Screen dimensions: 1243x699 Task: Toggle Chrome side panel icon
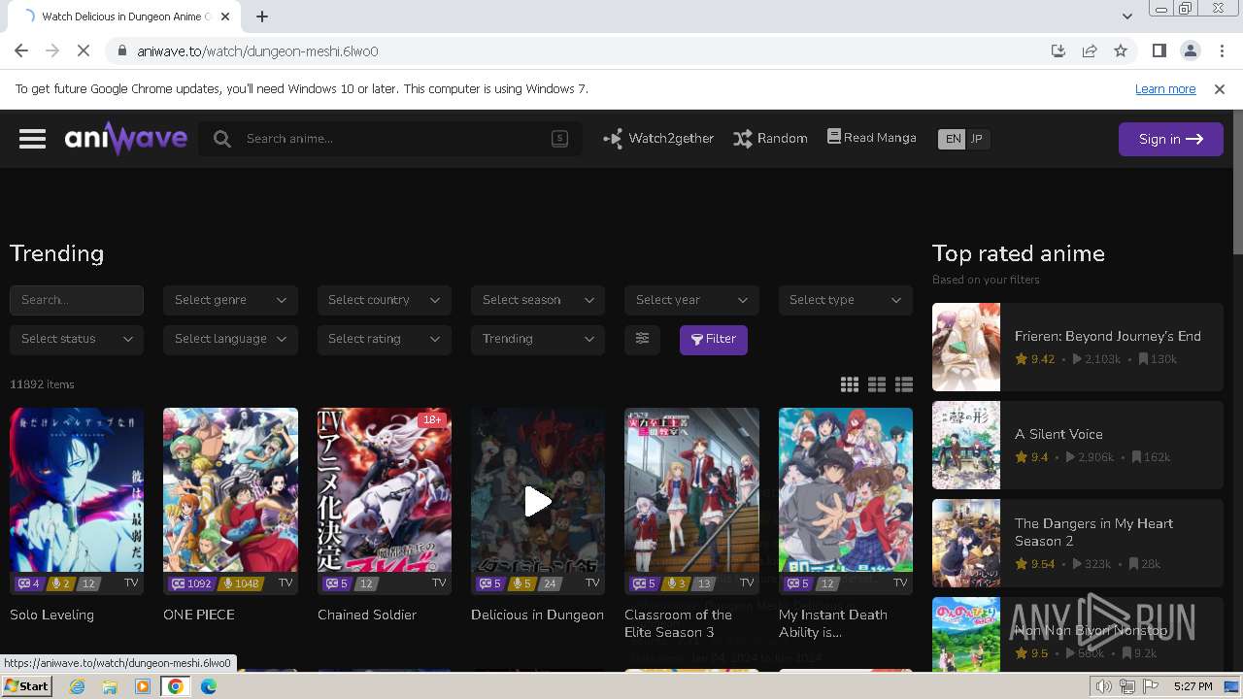point(1159,51)
